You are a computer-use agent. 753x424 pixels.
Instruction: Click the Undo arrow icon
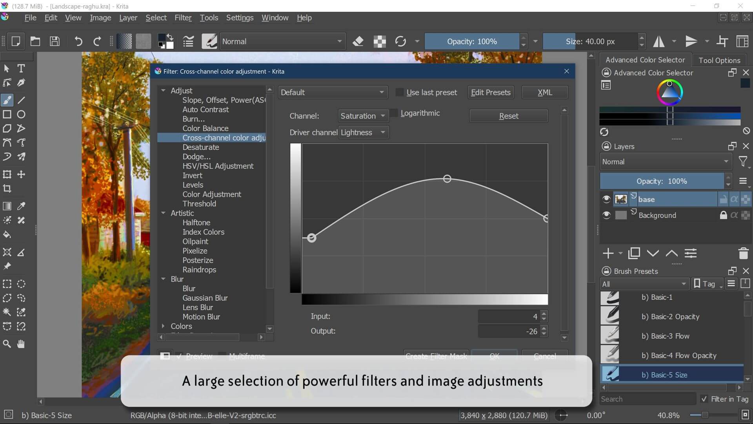pyautogui.click(x=78, y=41)
